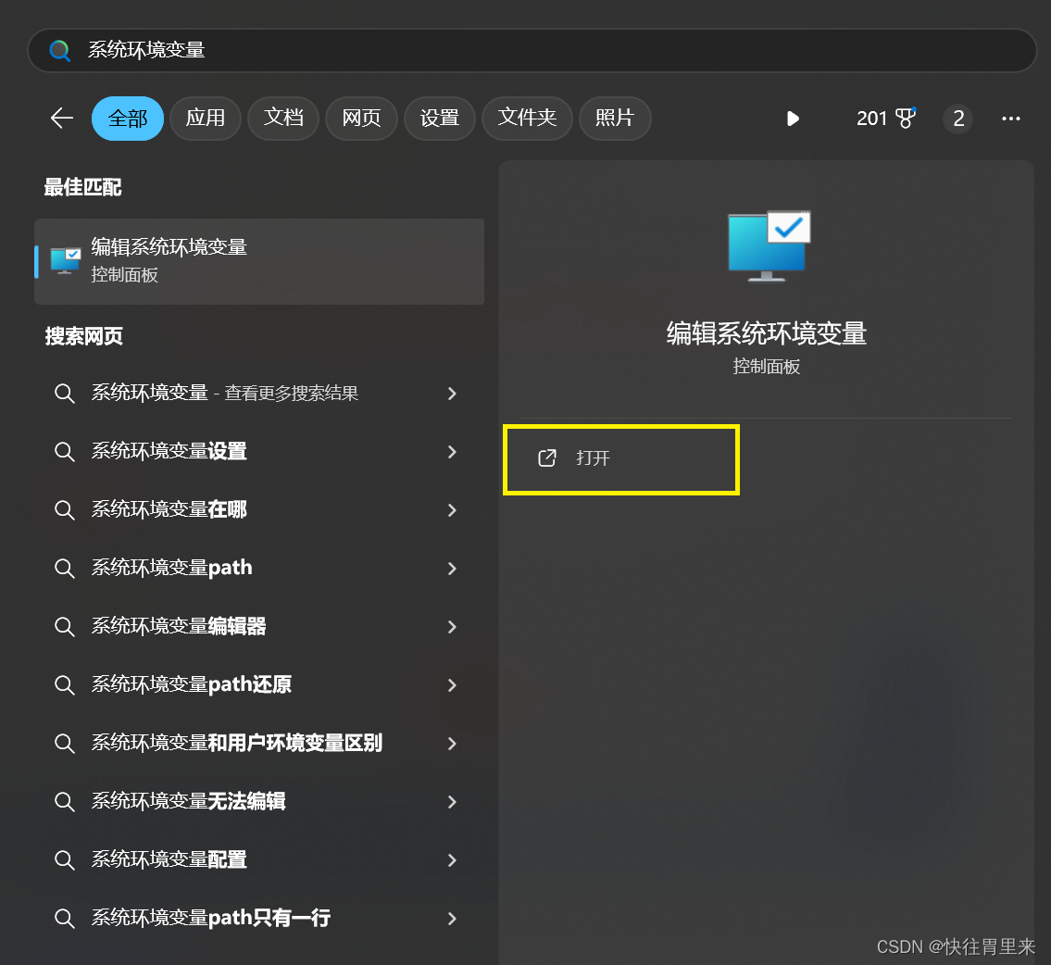Click search icon beside path只有一行
Image resolution: width=1051 pixels, height=965 pixels.
pyautogui.click(x=64, y=918)
